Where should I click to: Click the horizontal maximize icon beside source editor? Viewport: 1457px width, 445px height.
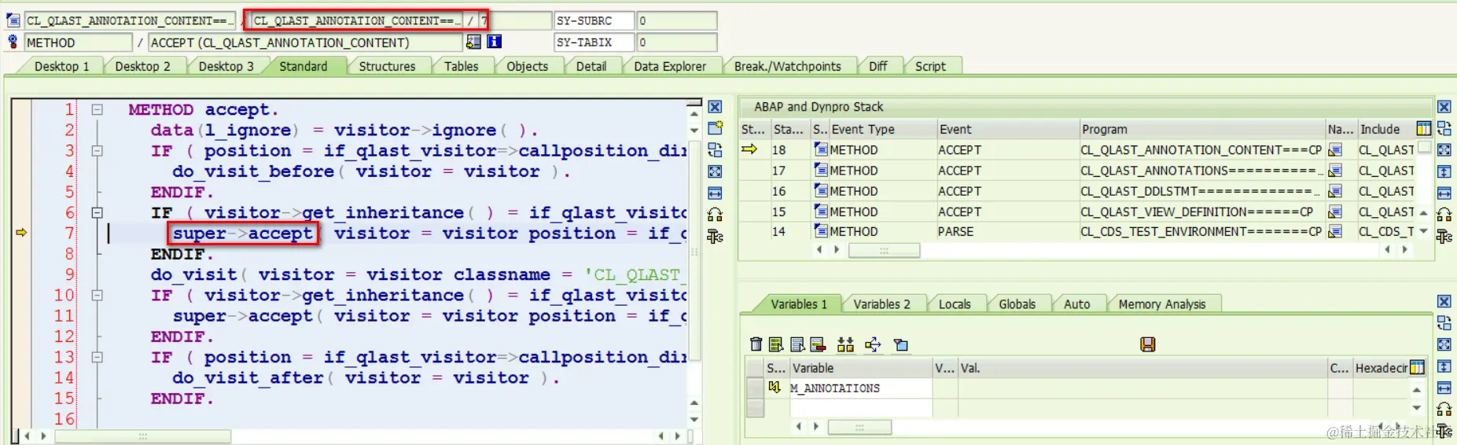click(x=715, y=193)
